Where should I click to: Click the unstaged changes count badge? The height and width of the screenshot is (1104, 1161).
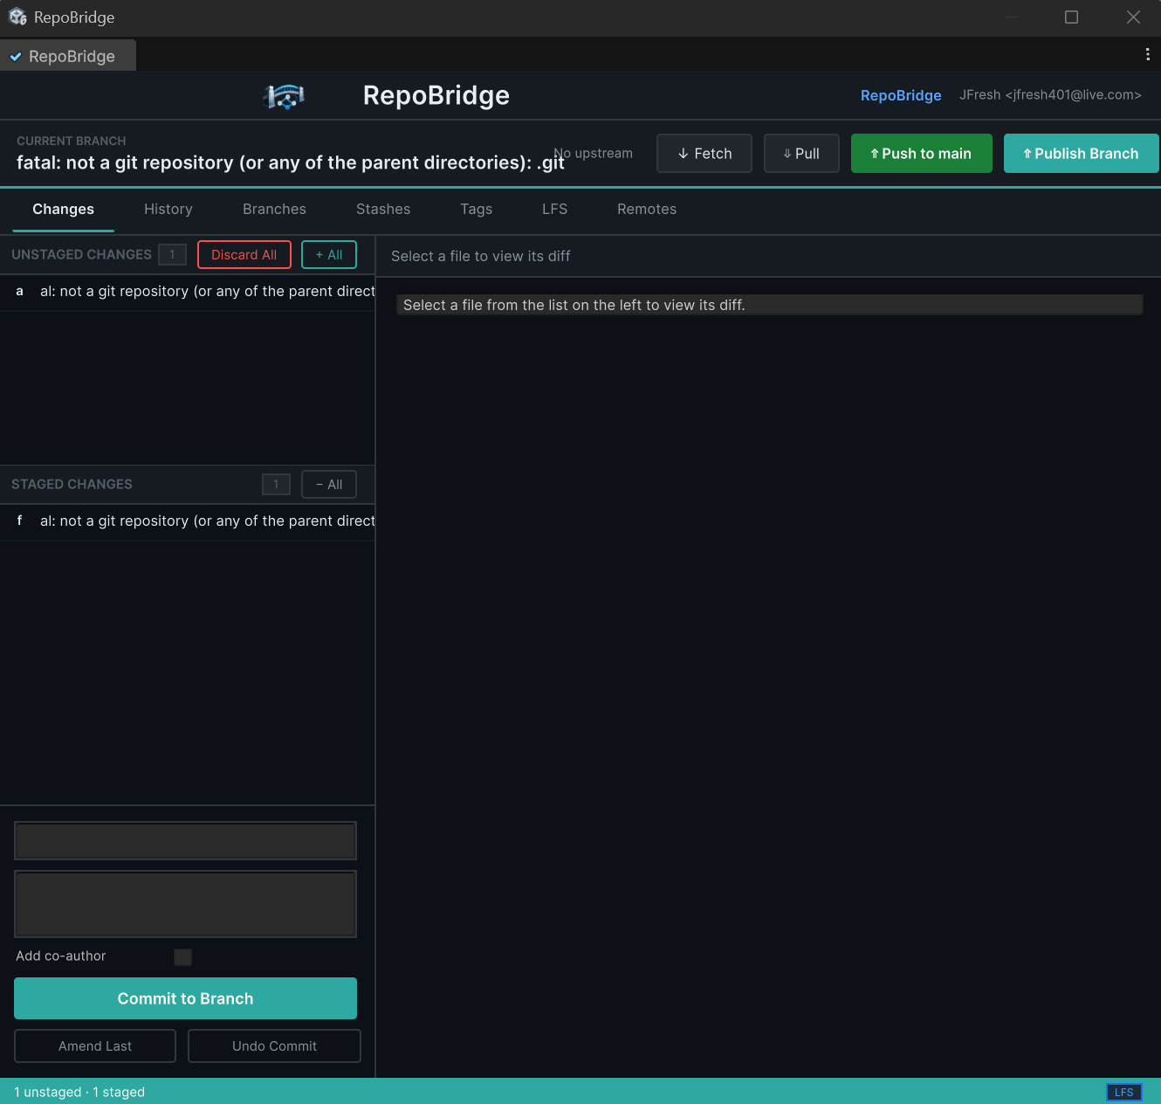pos(173,255)
